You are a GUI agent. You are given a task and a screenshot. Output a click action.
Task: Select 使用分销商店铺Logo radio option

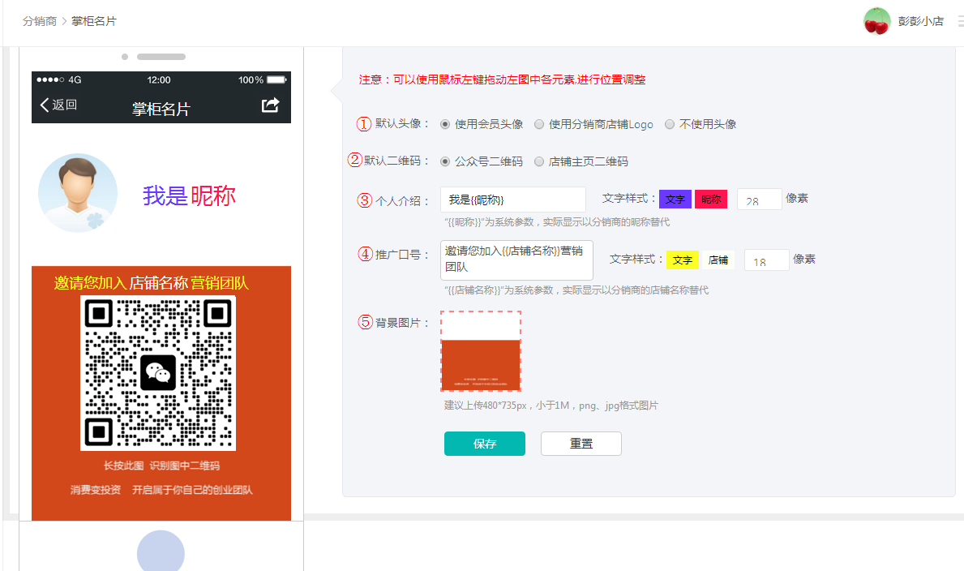(x=539, y=125)
